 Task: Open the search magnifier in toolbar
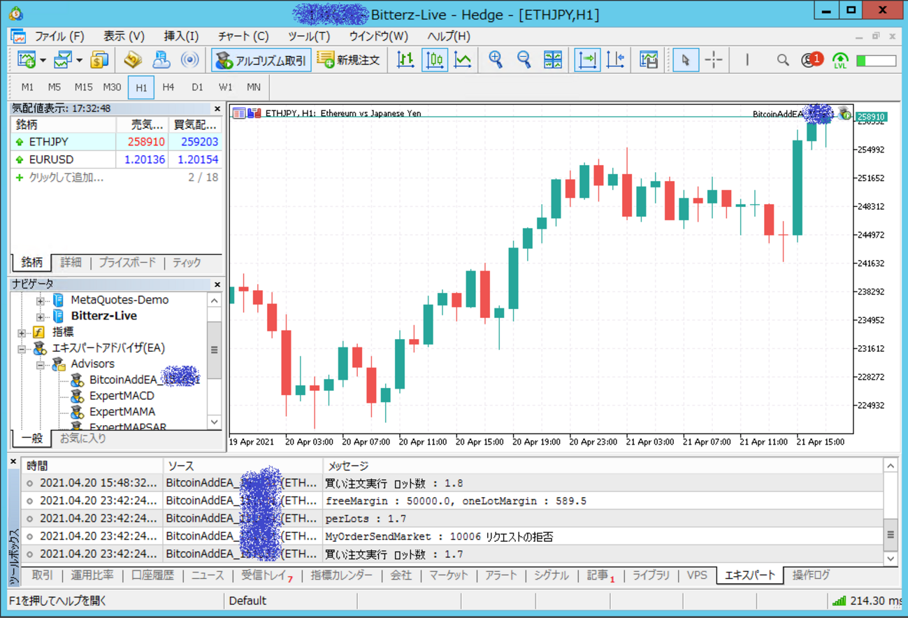pos(783,60)
